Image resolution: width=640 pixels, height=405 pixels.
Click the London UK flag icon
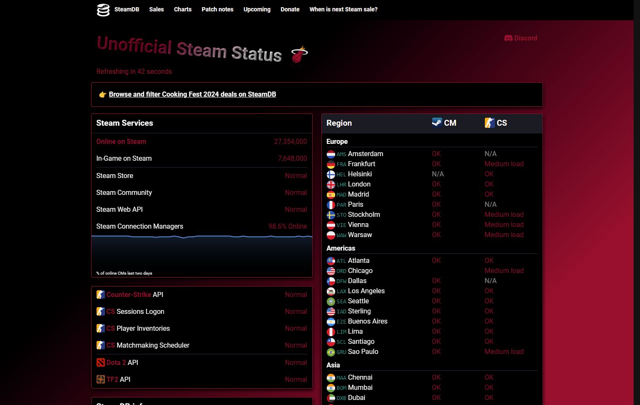click(x=331, y=184)
